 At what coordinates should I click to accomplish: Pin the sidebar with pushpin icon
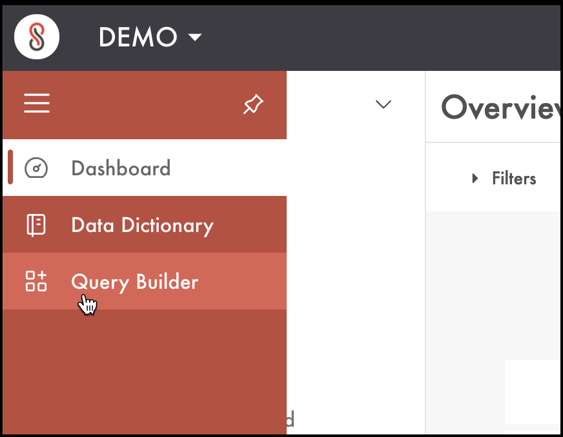(253, 104)
